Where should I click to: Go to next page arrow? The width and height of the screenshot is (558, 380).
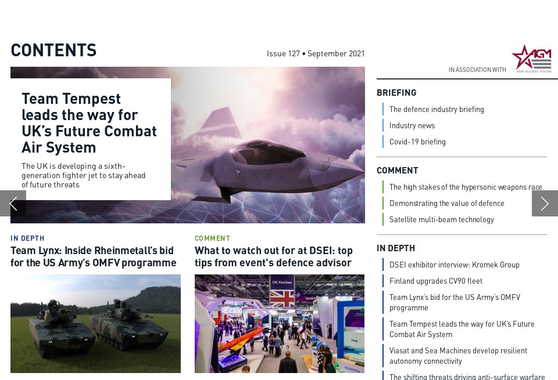(x=545, y=203)
